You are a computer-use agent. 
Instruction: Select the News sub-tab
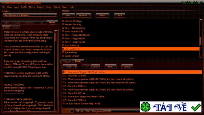click(x=15, y=27)
